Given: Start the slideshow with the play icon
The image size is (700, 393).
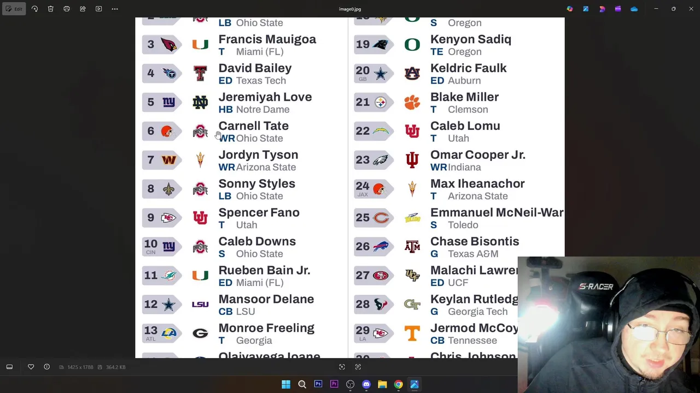Looking at the screenshot, I should point(98,9).
